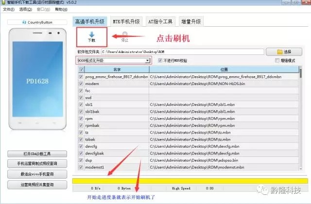Open the incremental upgrade (增量升级) tab
The height and width of the screenshot is (204, 311).
(191, 21)
